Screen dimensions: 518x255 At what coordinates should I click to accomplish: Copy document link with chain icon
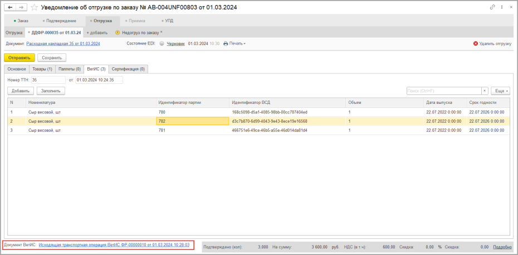492,7
